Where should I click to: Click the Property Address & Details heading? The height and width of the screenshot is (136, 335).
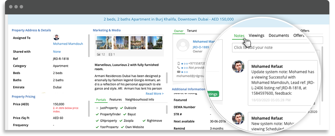point(32,30)
